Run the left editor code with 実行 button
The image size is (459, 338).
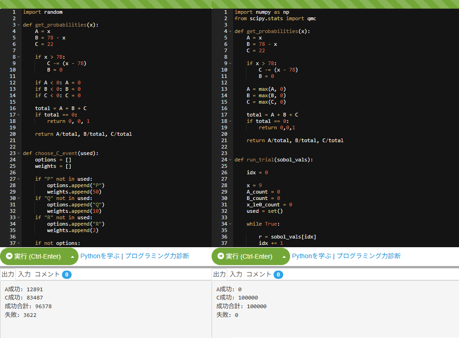(x=34, y=256)
